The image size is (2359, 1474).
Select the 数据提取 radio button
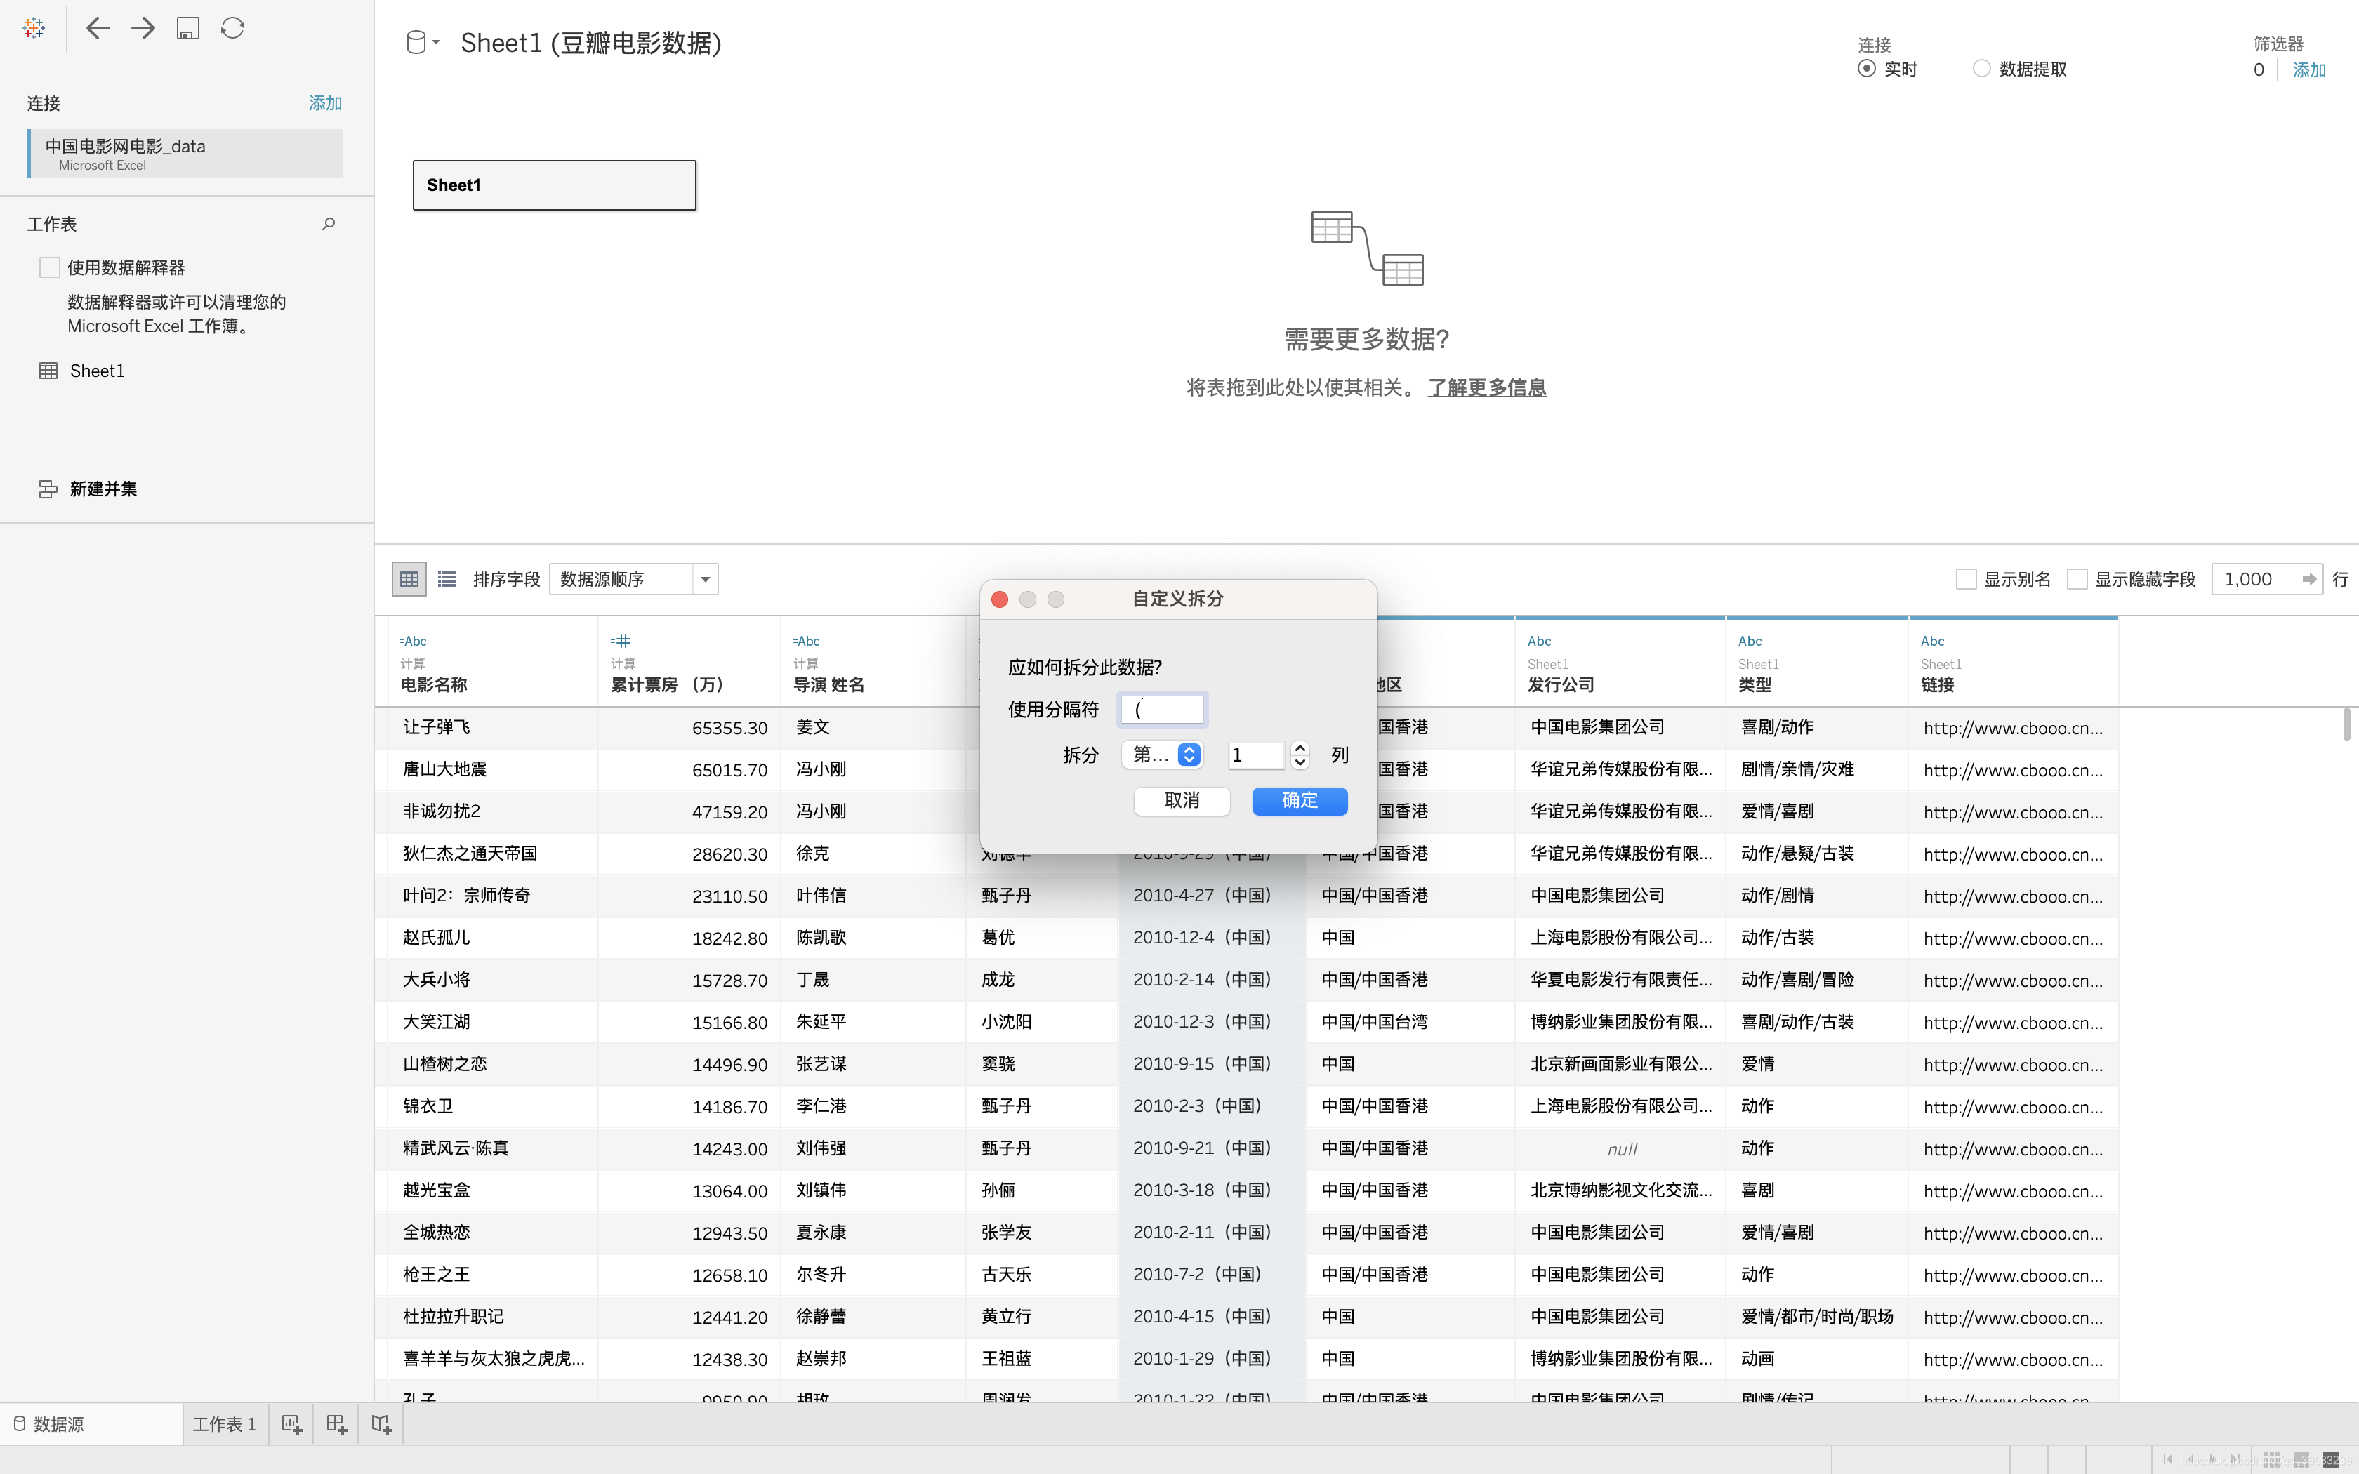(1981, 68)
